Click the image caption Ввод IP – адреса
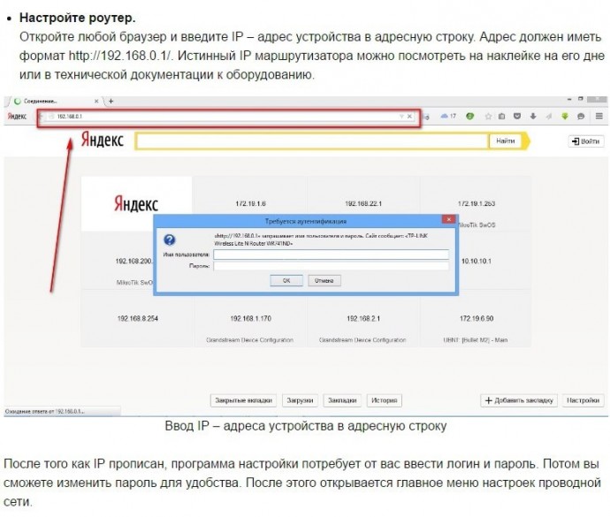The image size is (610, 517). [x=305, y=426]
